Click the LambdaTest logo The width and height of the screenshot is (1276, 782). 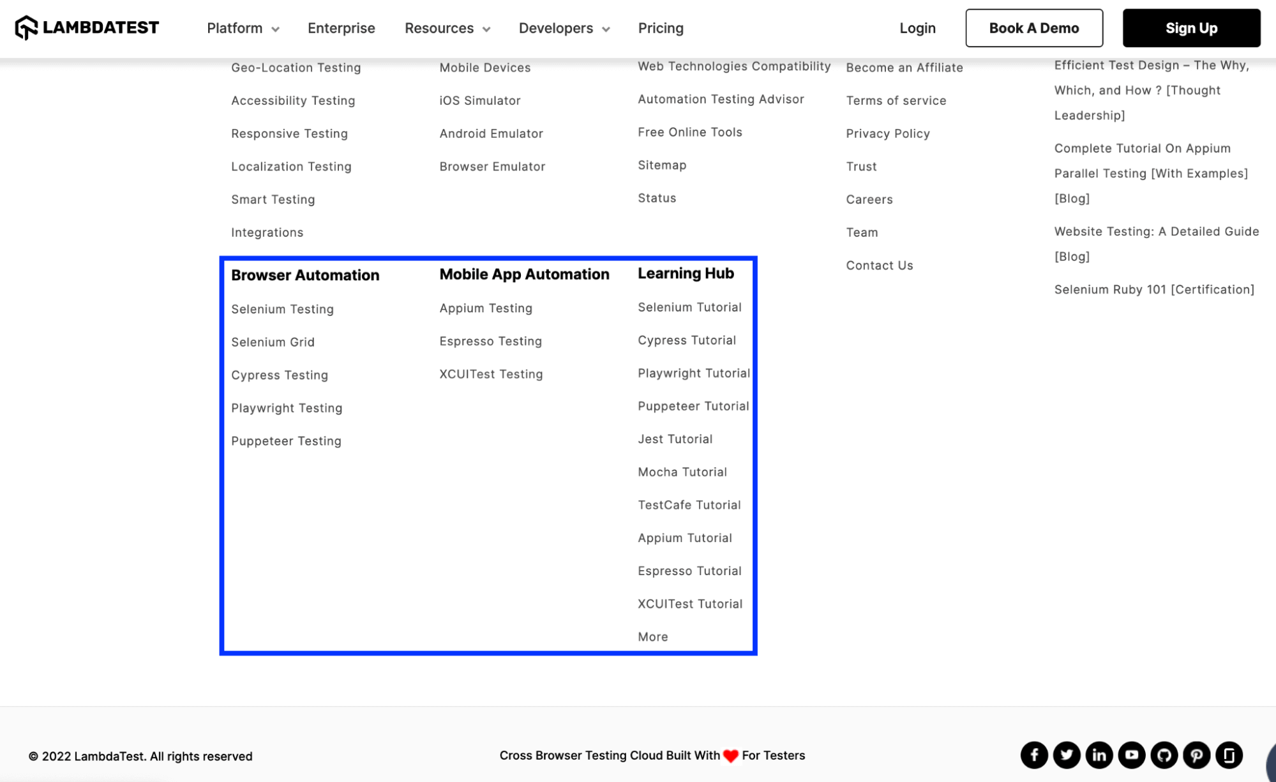point(87,27)
